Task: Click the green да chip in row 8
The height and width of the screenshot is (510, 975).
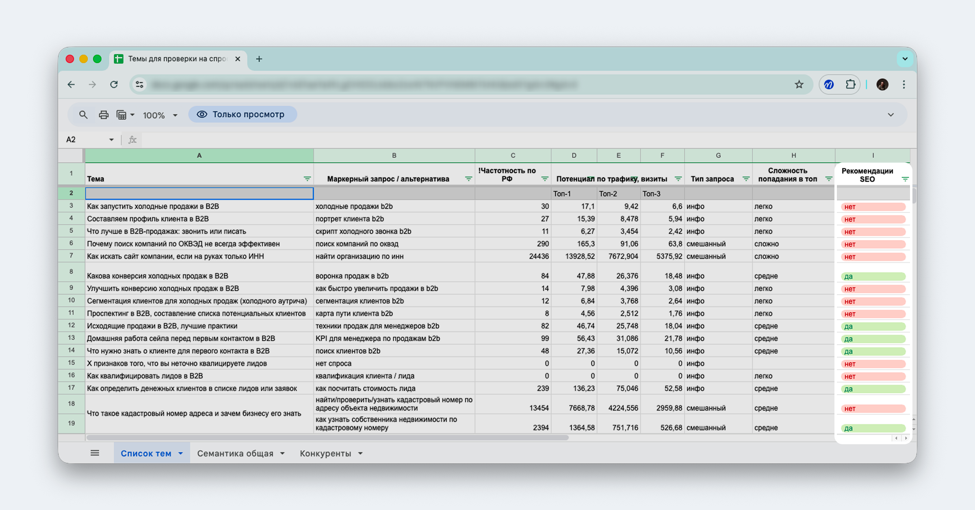Action: [872, 277]
